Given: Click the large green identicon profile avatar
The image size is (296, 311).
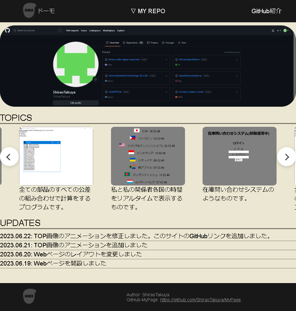Looking at the screenshot, I should [x=76, y=64].
